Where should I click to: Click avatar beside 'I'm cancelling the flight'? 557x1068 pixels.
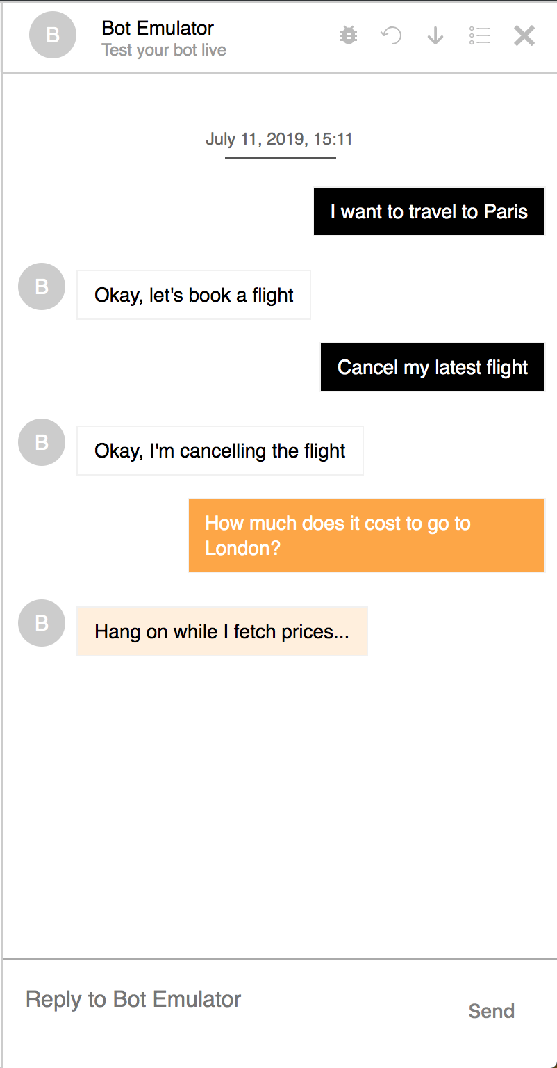point(42,442)
